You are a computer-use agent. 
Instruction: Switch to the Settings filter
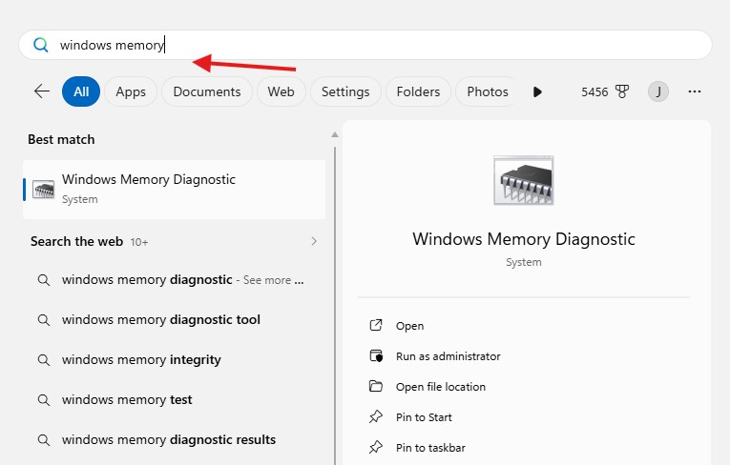345,91
